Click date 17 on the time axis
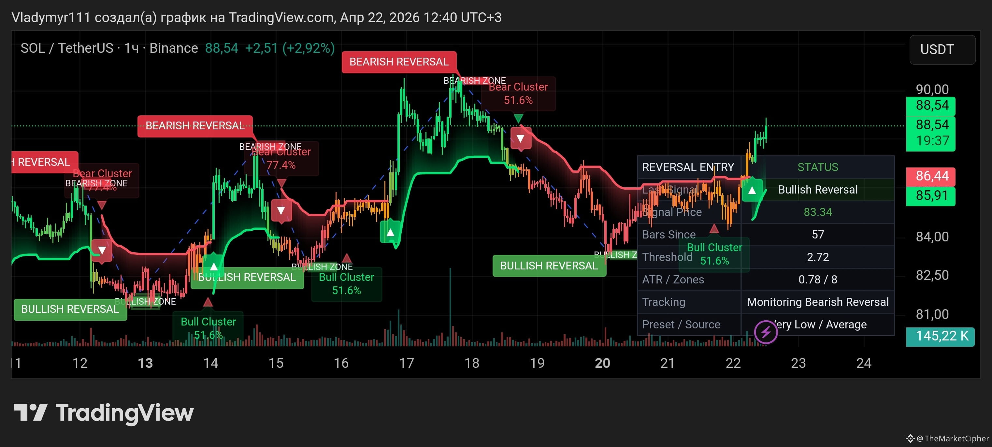992x447 pixels. (x=406, y=363)
